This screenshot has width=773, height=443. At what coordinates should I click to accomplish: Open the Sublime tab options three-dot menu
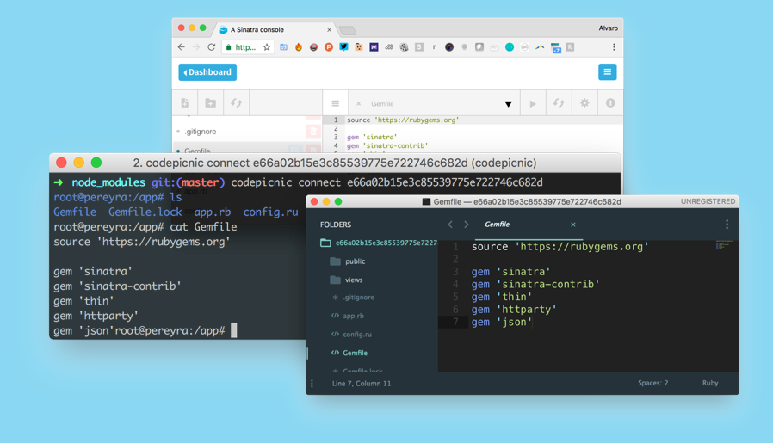coord(727,225)
